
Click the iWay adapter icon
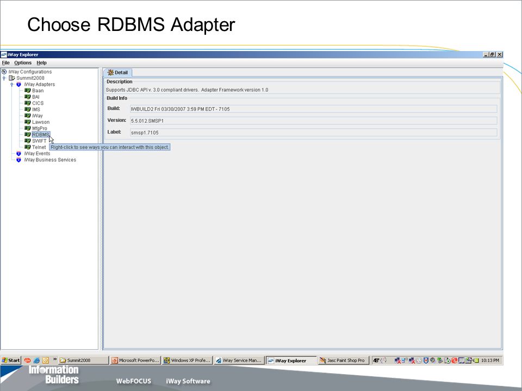point(28,116)
